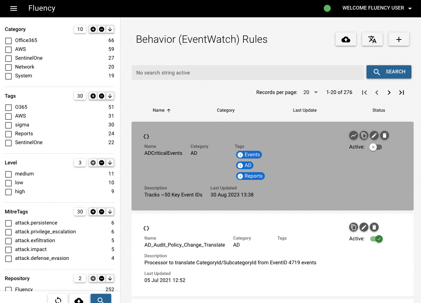Click the down arrow in Level facet
Image resolution: width=421 pixels, height=303 pixels.
pos(110,163)
